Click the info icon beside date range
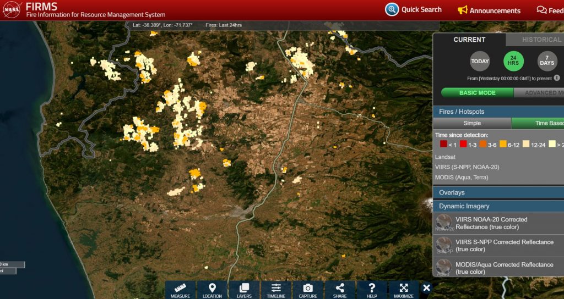 pos(556,78)
